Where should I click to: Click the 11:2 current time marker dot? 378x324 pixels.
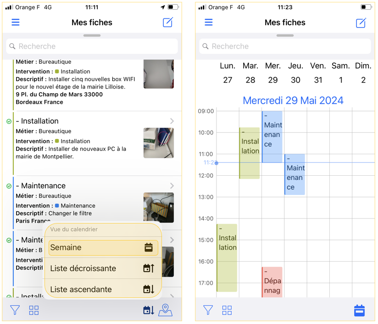pyautogui.click(x=217, y=163)
